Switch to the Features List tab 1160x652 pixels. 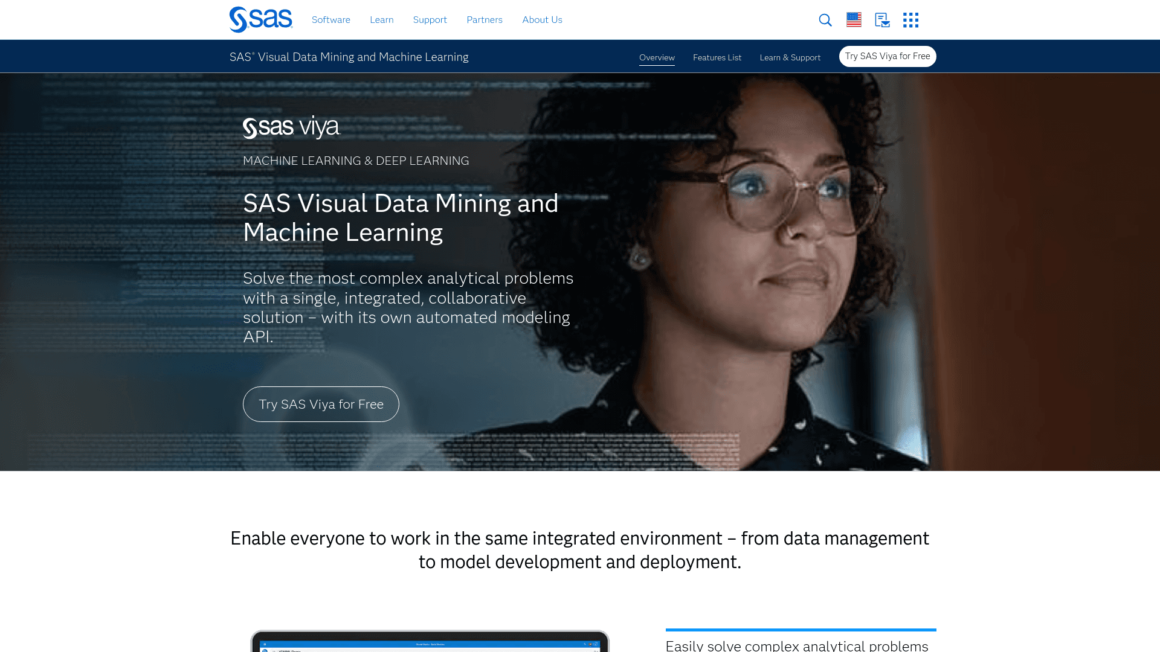717,57
